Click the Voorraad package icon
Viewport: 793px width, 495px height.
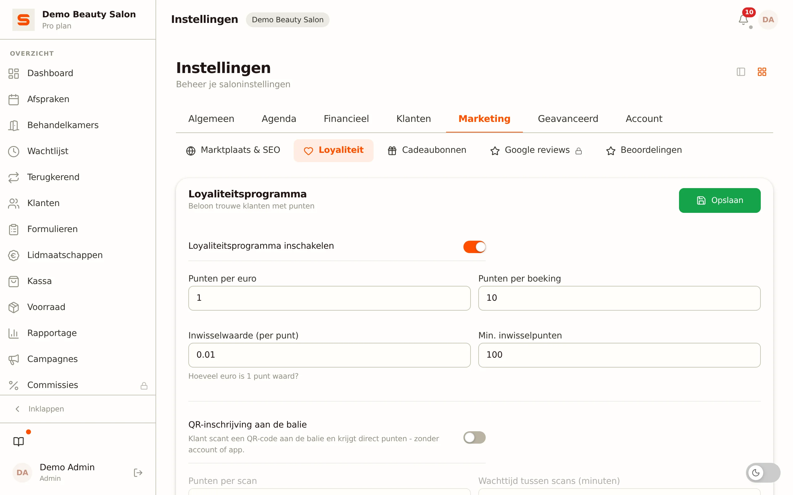click(13, 308)
